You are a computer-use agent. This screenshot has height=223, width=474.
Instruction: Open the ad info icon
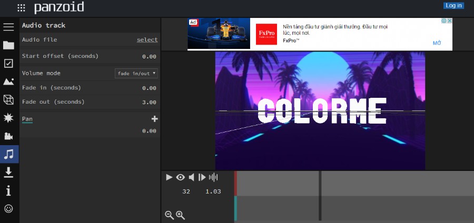point(444,21)
